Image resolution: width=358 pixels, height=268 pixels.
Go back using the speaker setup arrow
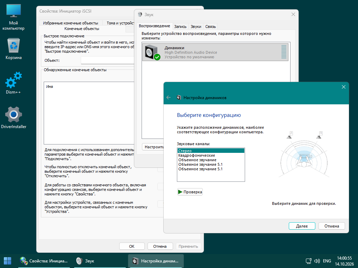(x=169, y=98)
